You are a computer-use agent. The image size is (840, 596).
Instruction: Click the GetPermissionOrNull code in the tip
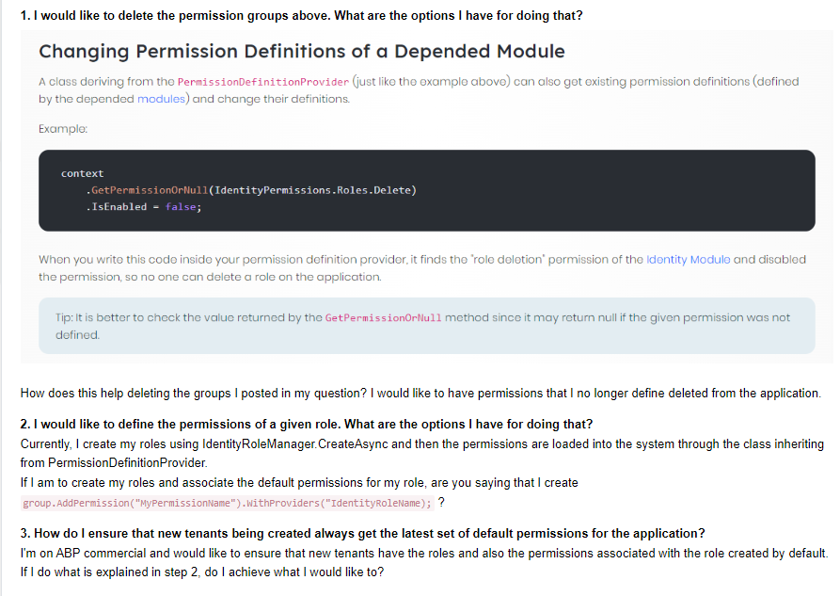pos(383,318)
